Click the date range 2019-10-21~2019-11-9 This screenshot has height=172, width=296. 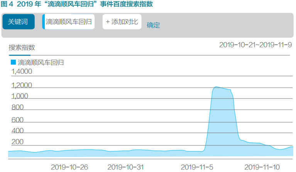(x=255, y=45)
